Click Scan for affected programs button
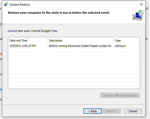 (x=120, y=95)
